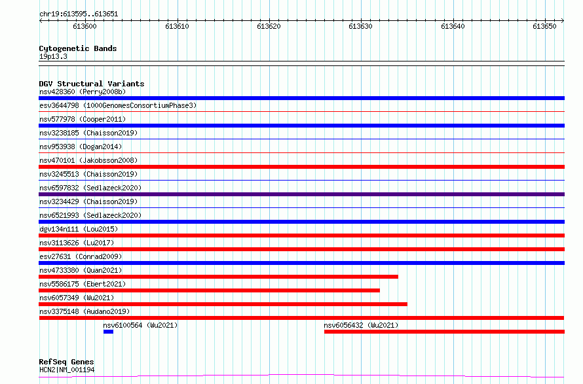Screen dimensions: 583x384
Task: Click the left arrow of the ruler
Action: tap(41, 20)
